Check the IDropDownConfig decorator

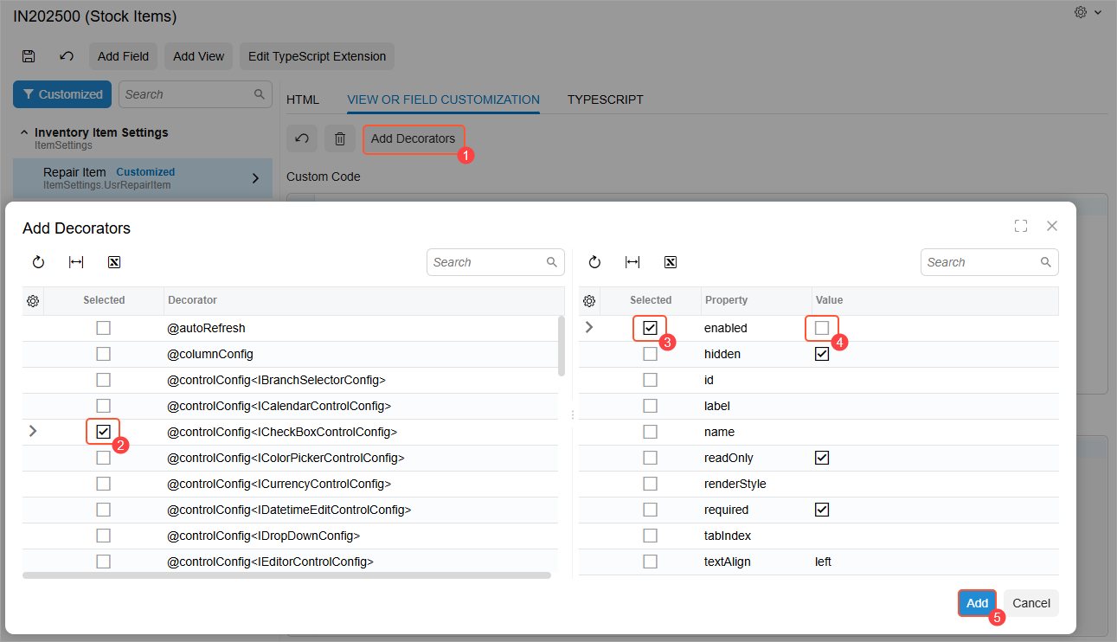tap(104, 536)
